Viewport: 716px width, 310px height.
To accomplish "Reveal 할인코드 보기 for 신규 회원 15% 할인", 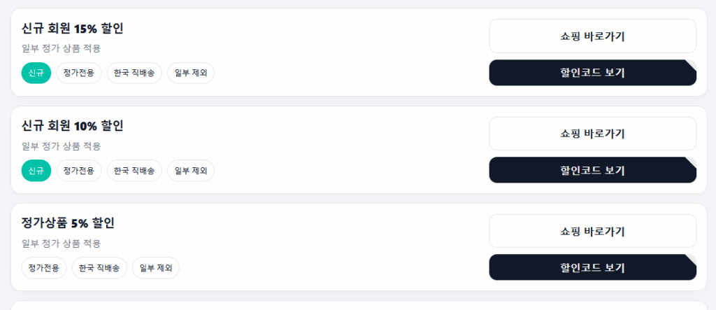I will [x=592, y=73].
